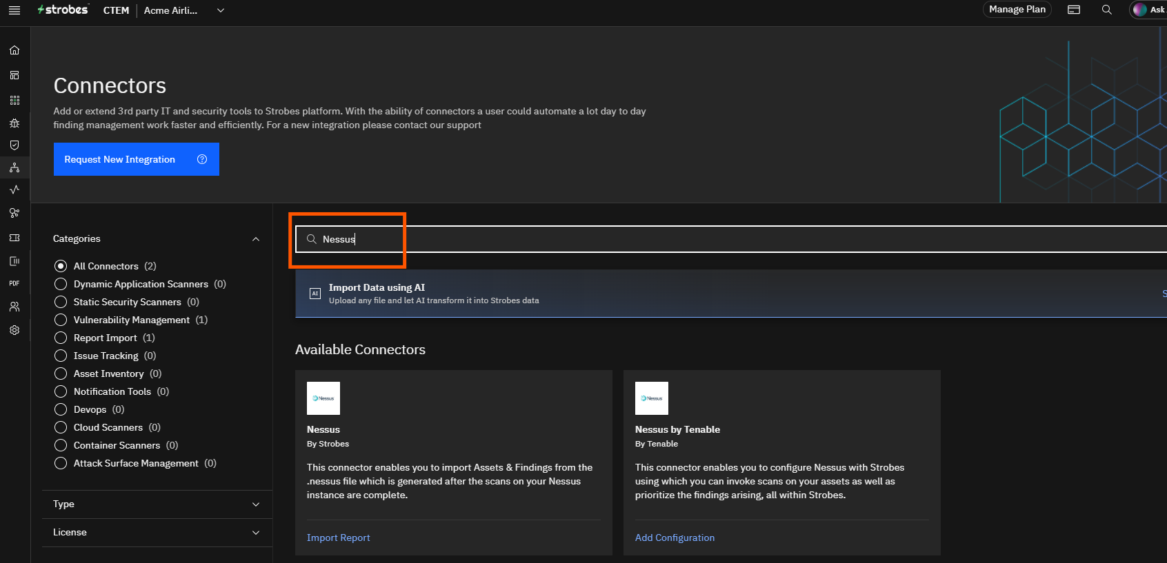1167x563 pixels.
Task: Collapse the Categories section
Action: pos(256,239)
